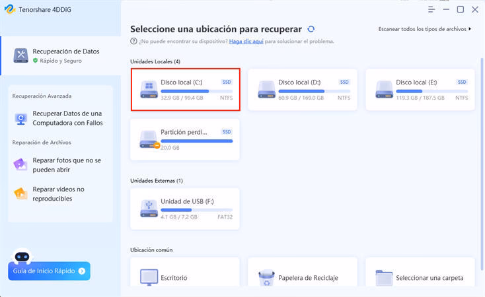
Task: Click the Disco local (C:) usage bar
Action: [196, 91]
